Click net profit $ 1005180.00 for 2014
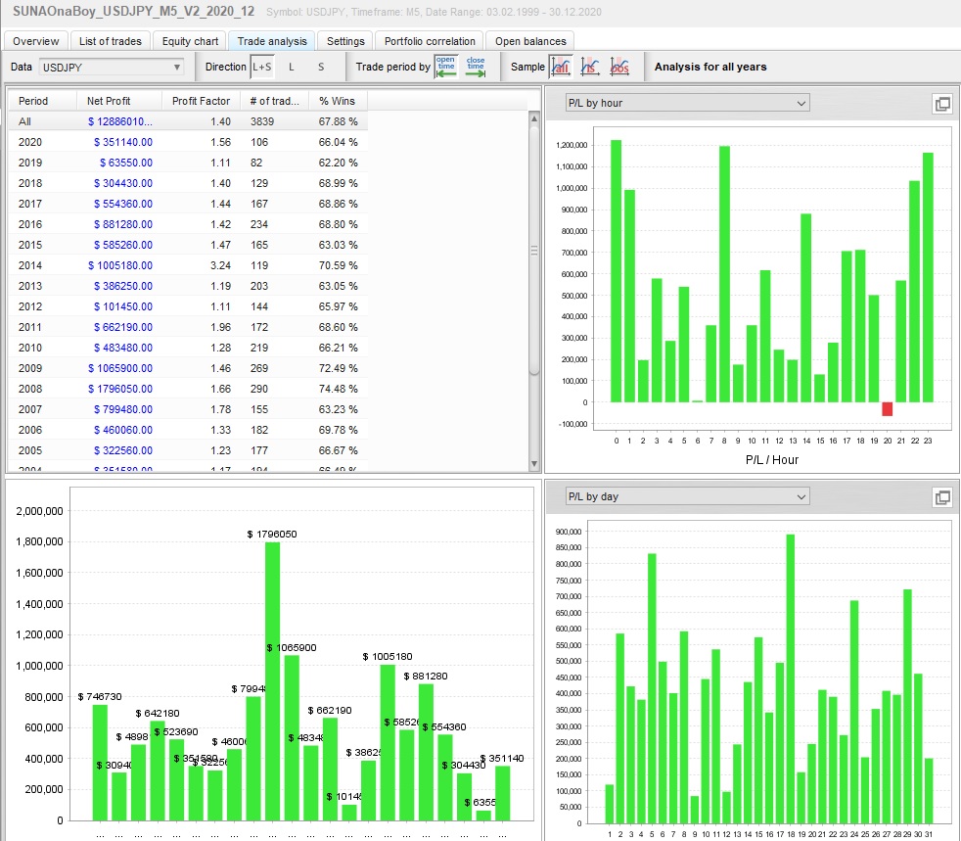 [x=120, y=265]
